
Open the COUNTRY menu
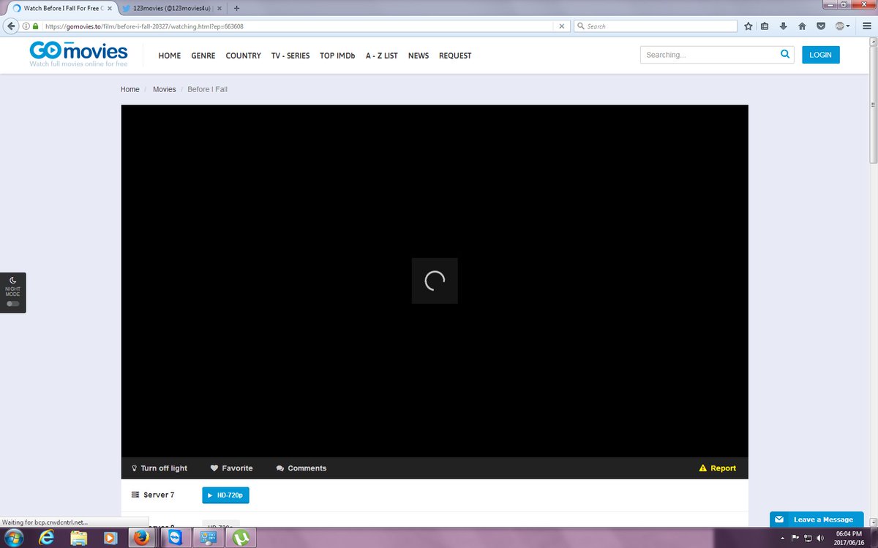pyautogui.click(x=244, y=56)
